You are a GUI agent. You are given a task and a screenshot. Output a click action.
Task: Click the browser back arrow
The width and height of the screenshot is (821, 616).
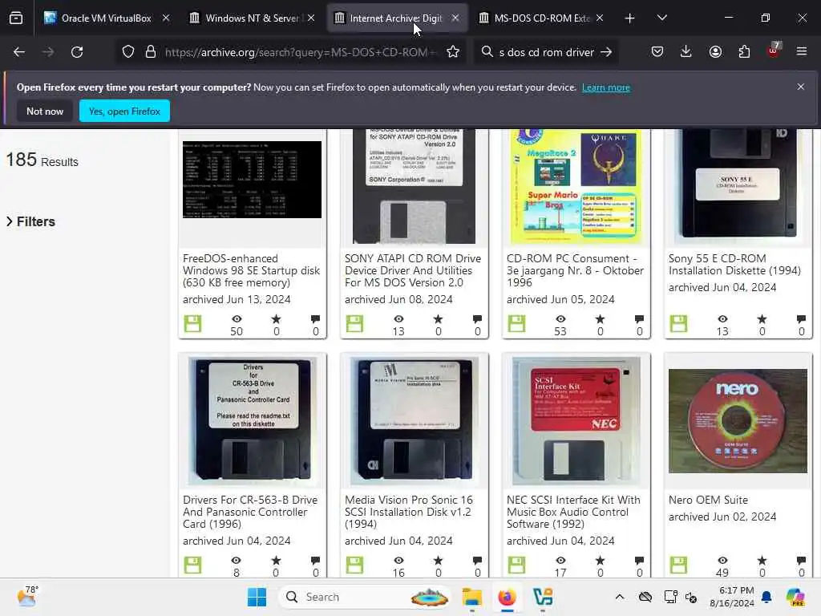point(19,52)
